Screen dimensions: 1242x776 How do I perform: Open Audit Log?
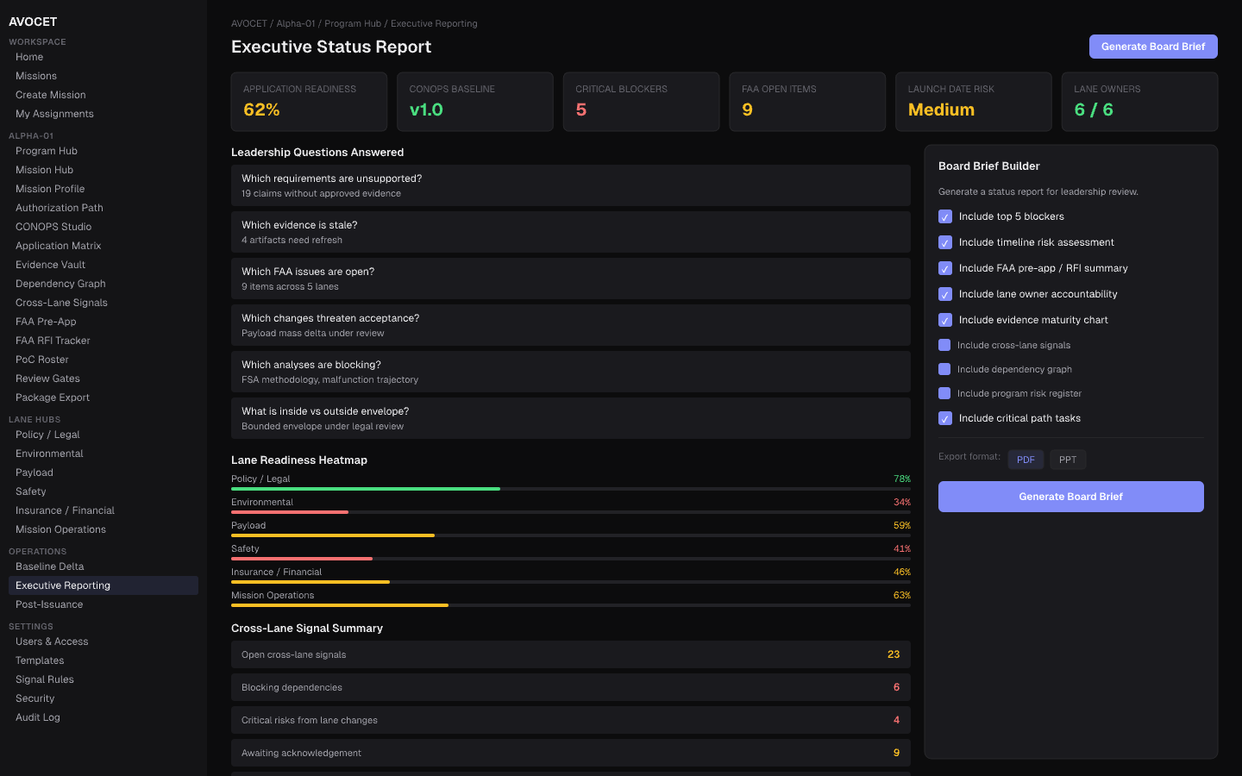(x=103, y=717)
